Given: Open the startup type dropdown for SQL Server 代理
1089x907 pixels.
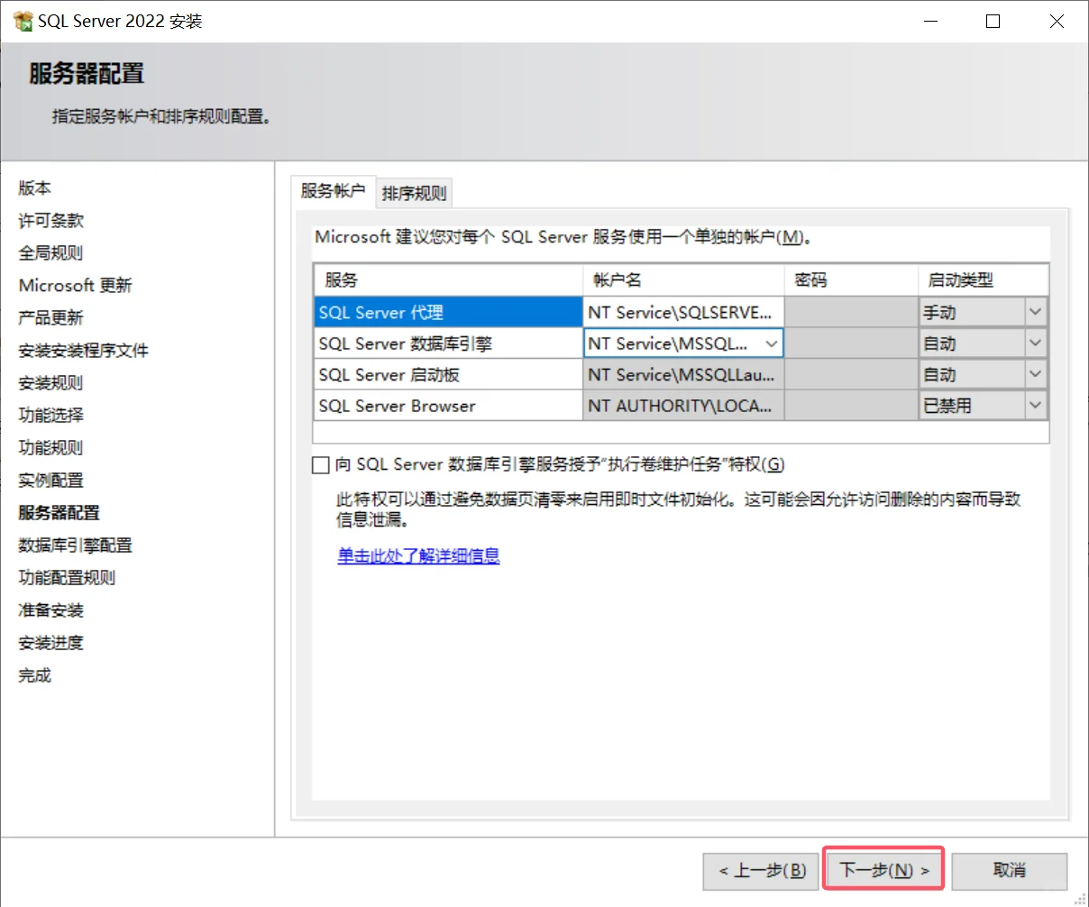Looking at the screenshot, I should tap(1037, 311).
